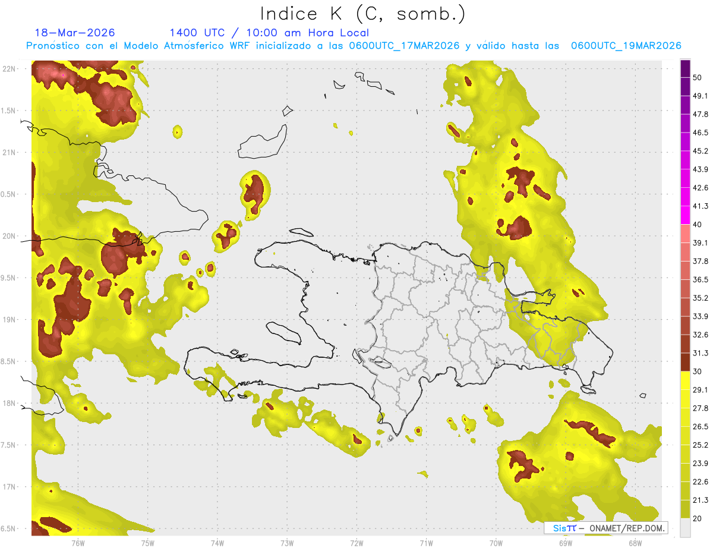Click the "32.6" color bar label

point(701,335)
